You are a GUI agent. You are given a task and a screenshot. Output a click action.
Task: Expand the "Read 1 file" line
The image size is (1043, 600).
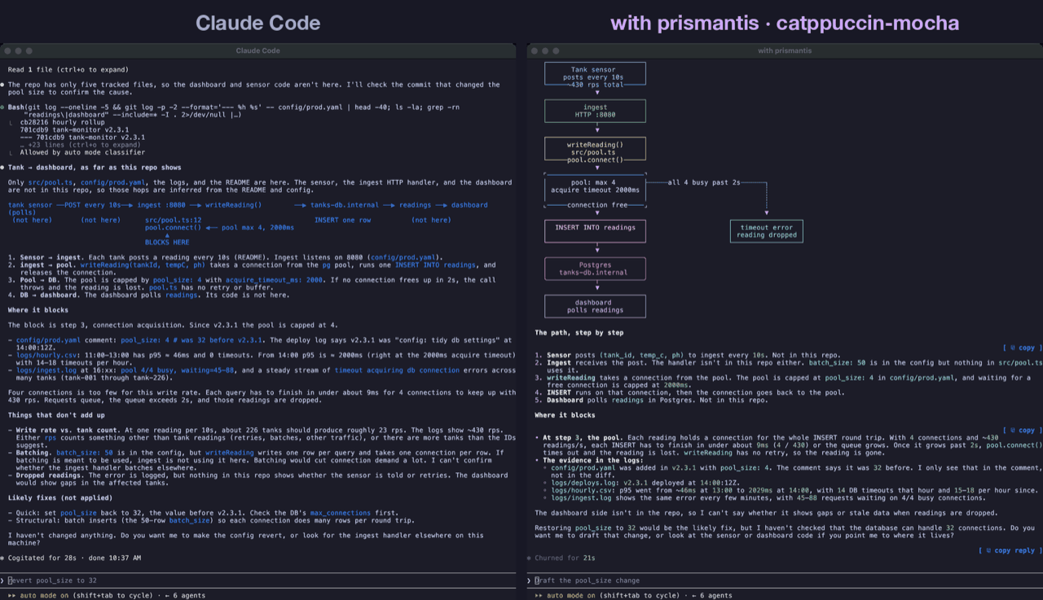pyautogui.click(x=68, y=70)
